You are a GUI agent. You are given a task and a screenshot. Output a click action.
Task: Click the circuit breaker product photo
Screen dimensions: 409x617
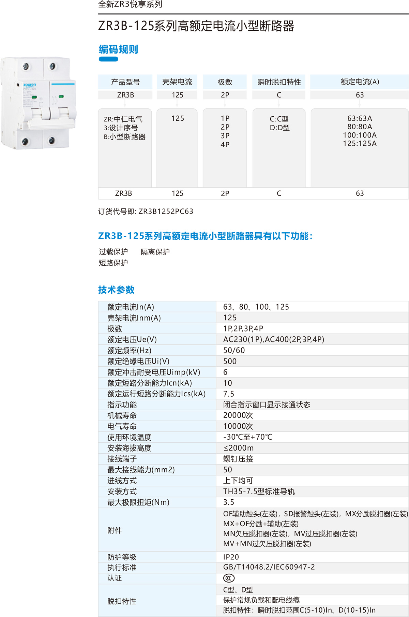[39, 103]
